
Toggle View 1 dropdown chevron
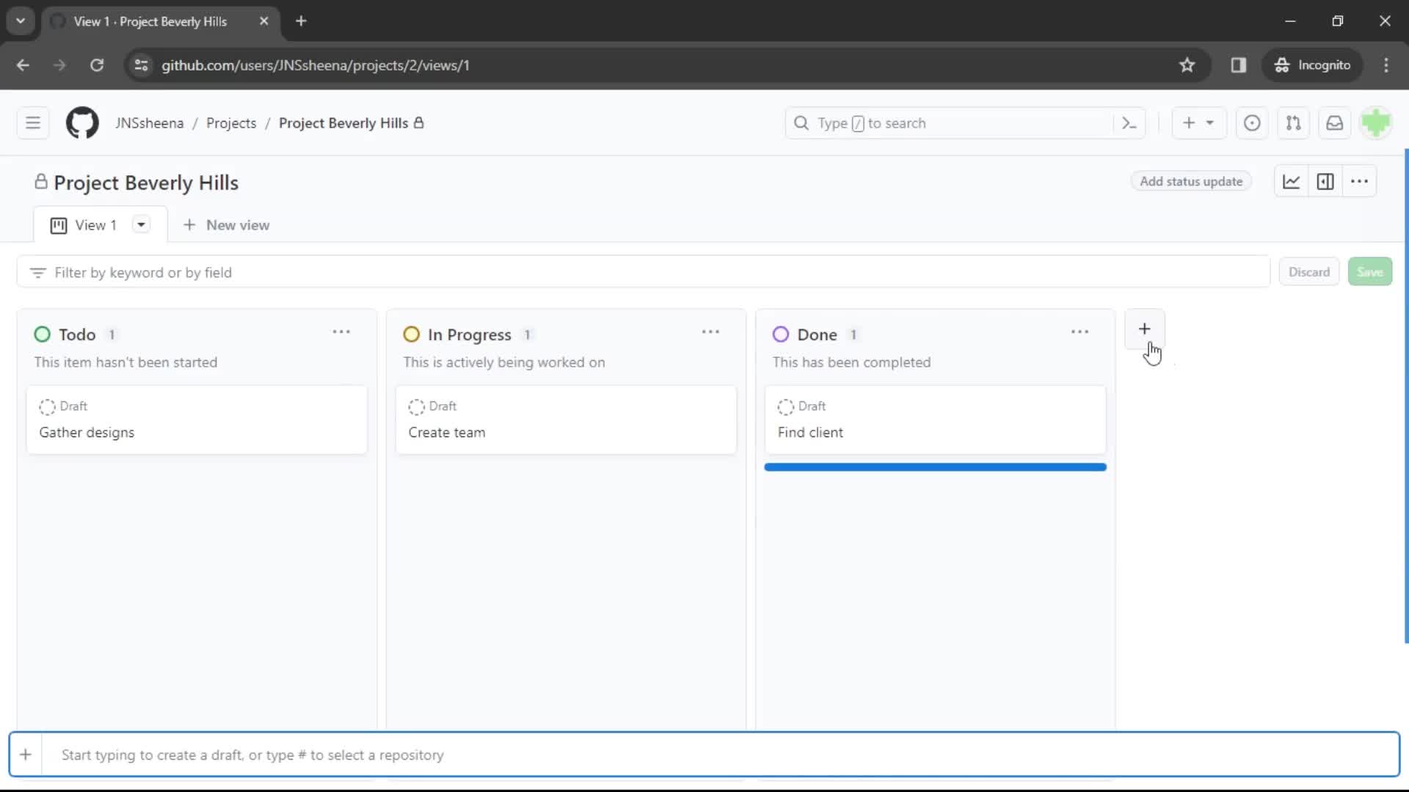(140, 224)
